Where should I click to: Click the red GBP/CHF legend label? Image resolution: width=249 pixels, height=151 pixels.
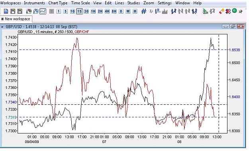(x=82, y=32)
